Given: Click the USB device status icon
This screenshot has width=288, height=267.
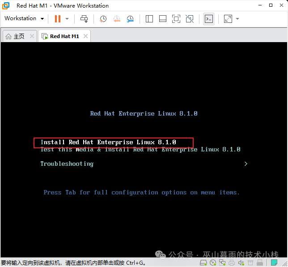Looking at the screenshot, I should [x=260, y=263].
